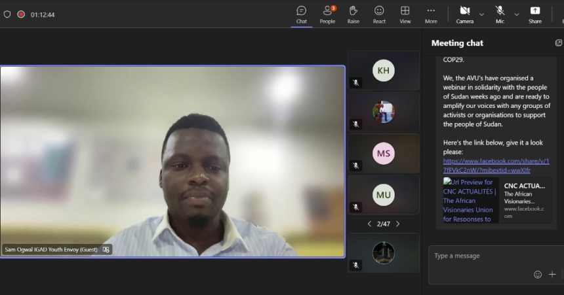
Task: Open the View layout options
Action: click(x=405, y=14)
